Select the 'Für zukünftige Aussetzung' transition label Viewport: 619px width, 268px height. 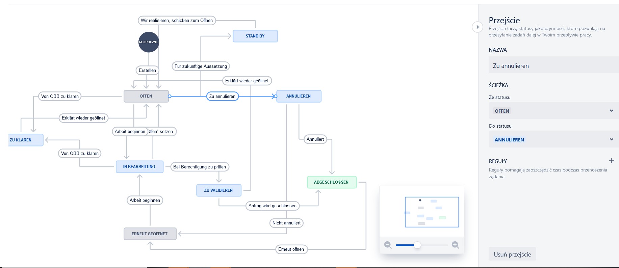pyautogui.click(x=201, y=66)
